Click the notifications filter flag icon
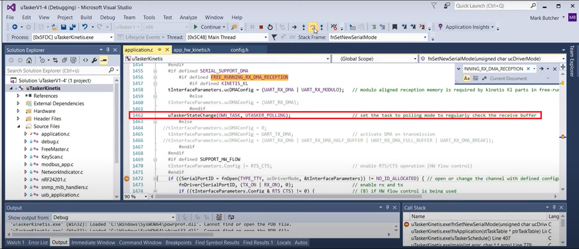 click(x=434, y=6)
